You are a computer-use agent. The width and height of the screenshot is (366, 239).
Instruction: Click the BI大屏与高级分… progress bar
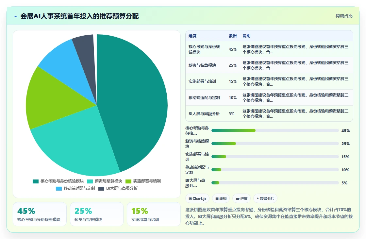(275, 183)
